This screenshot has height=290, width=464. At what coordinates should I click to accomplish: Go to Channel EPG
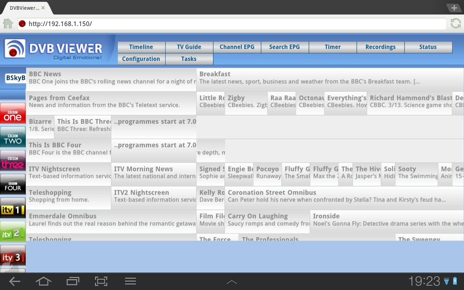click(237, 47)
